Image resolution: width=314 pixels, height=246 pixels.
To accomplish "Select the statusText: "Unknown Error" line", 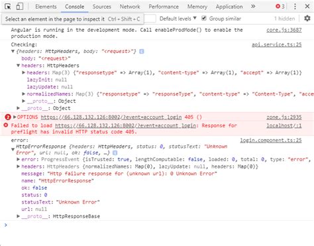I will pyautogui.click(x=60, y=202).
